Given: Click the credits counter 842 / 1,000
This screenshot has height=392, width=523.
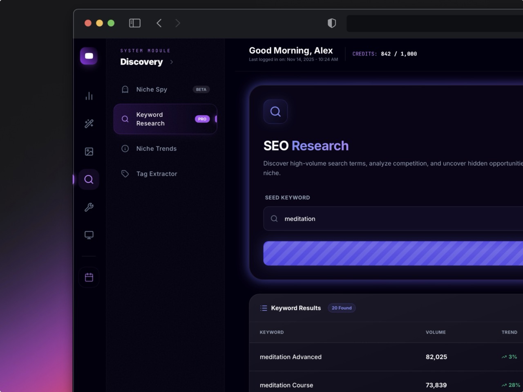Looking at the screenshot, I should 399,54.
